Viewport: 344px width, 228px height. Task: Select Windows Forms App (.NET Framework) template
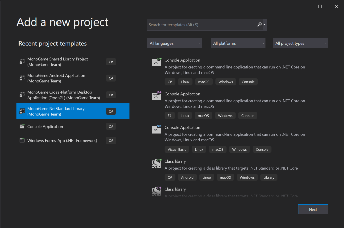(x=73, y=140)
